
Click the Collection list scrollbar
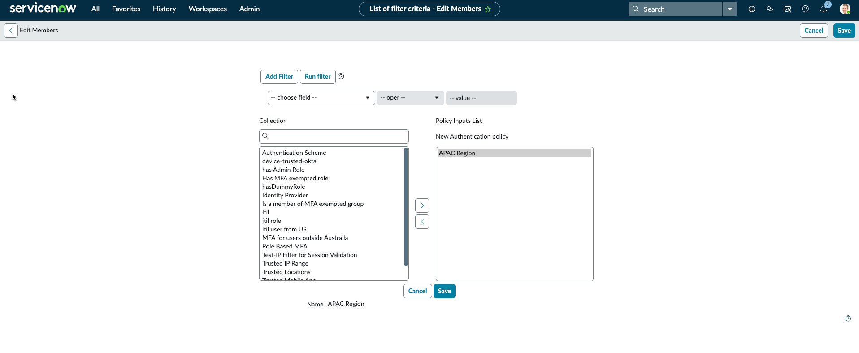pos(406,207)
